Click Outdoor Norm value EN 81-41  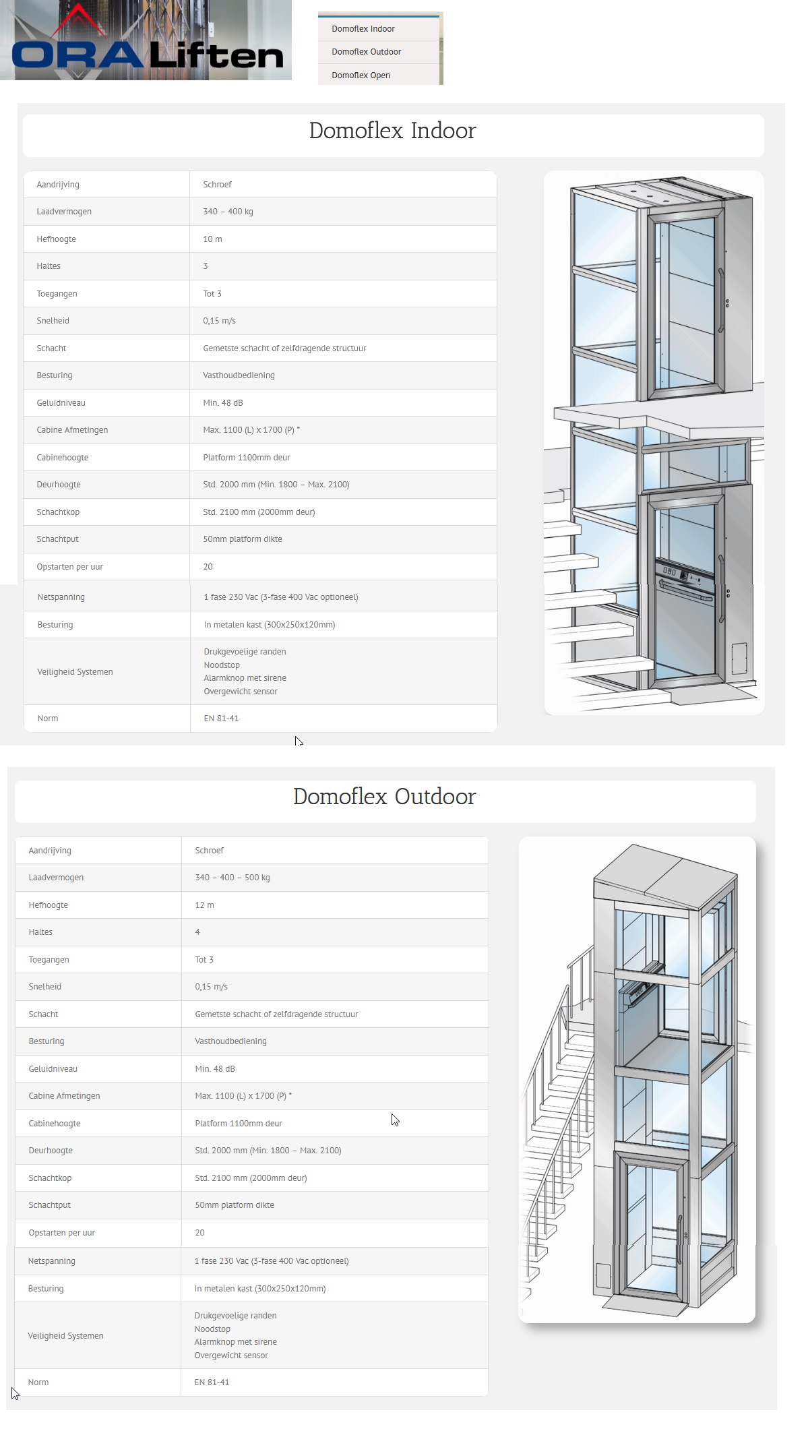[x=212, y=1382]
